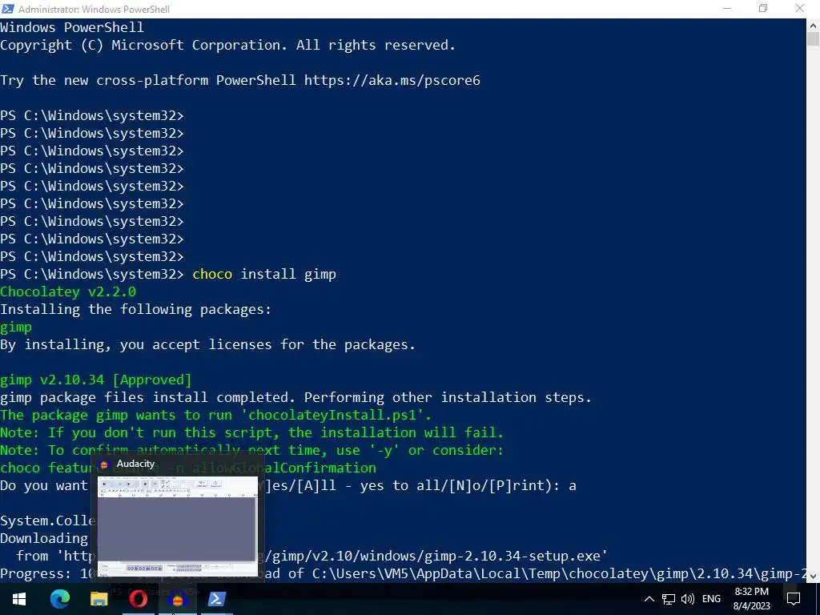Open the Windows Start menu

pos(19,599)
